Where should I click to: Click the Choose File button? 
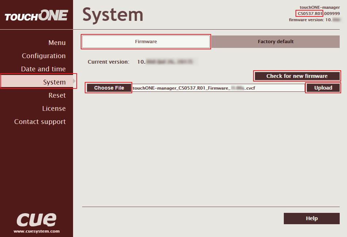tap(109, 88)
